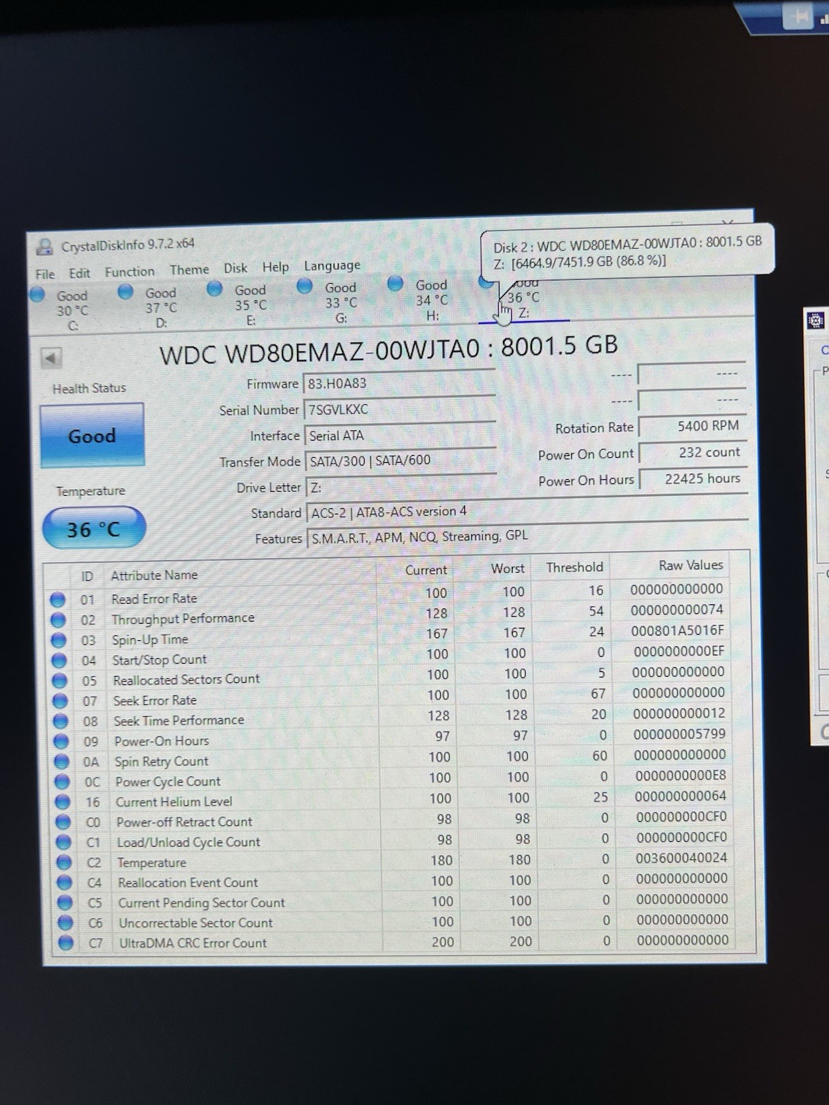Click the previous disk arrow button

coord(51,357)
